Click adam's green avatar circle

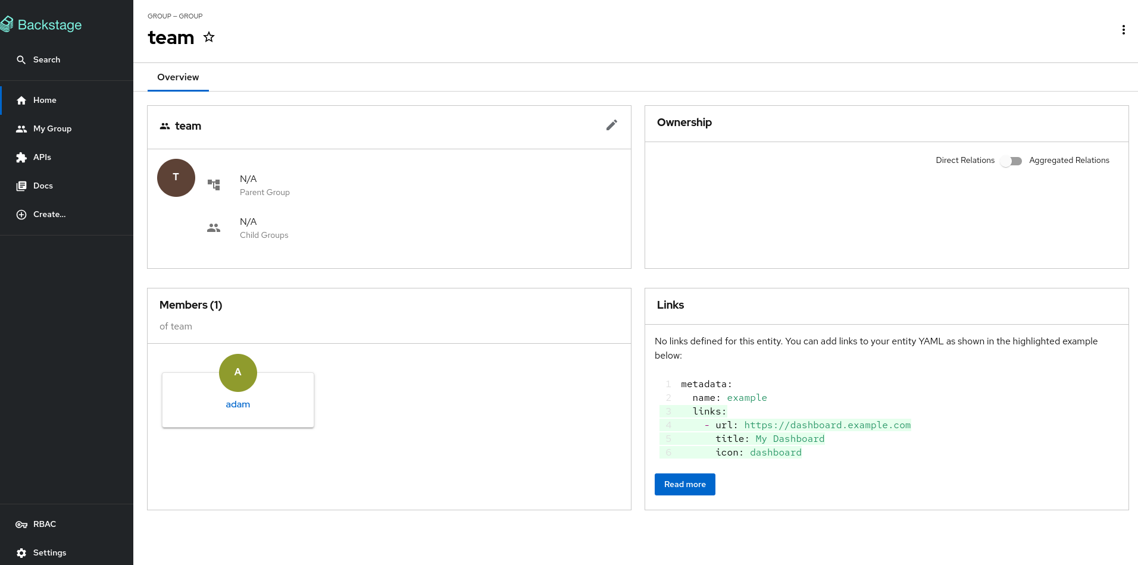point(237,373)
